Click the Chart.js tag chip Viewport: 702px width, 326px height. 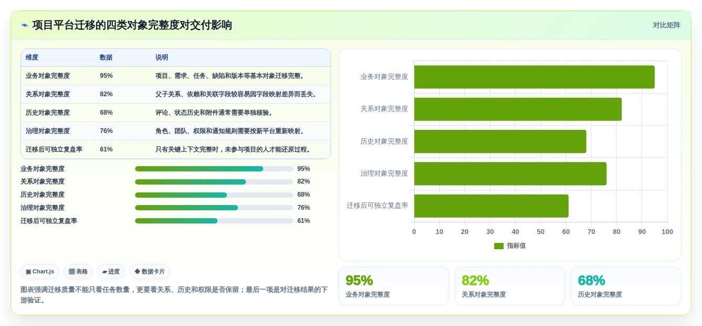coord(40,272)
